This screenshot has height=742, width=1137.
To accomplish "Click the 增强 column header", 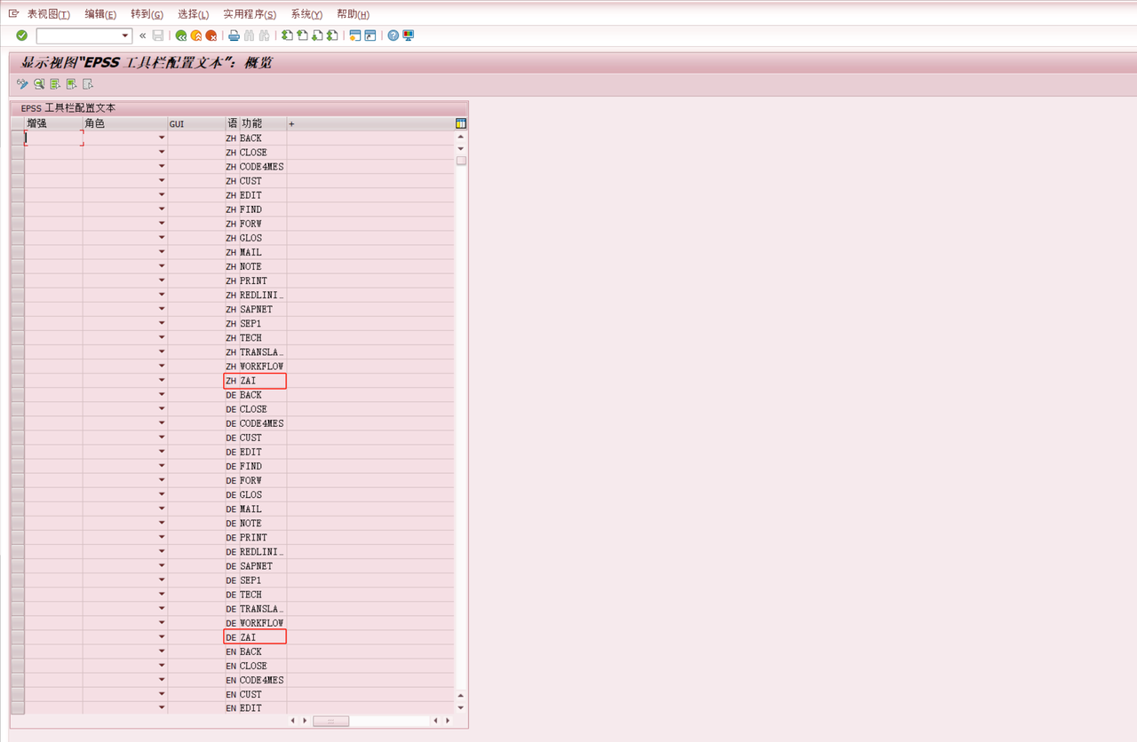I will point(53,123).
